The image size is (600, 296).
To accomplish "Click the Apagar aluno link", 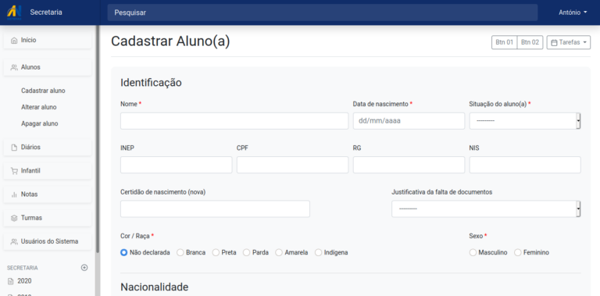I will click(40, 124).
